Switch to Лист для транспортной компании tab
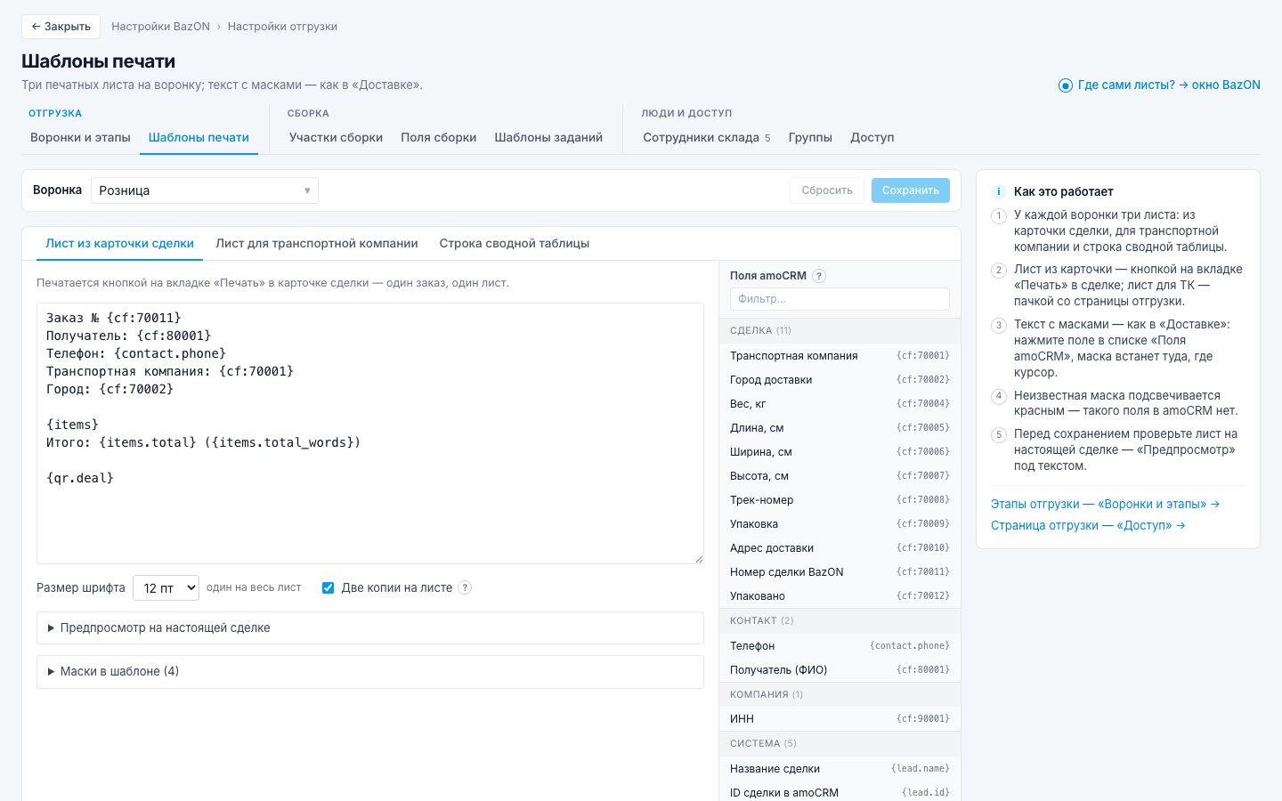Image resolution: width=1282 pixels, height=801 pixels. tap(317, 243)
